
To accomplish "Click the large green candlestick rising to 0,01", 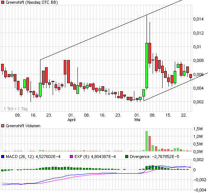I will (x=147, y=65).
